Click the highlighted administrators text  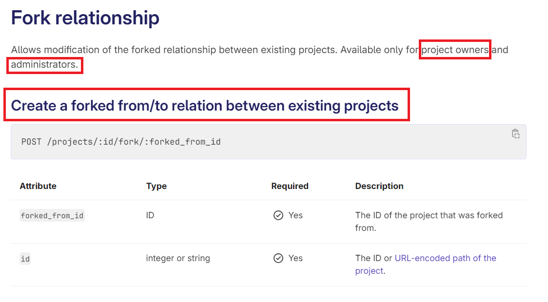pyautogui.click(x=44, y=65)
